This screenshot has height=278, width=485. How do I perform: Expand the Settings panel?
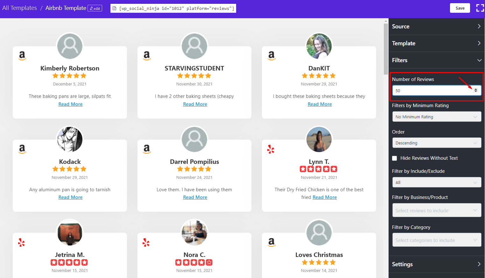436,264
